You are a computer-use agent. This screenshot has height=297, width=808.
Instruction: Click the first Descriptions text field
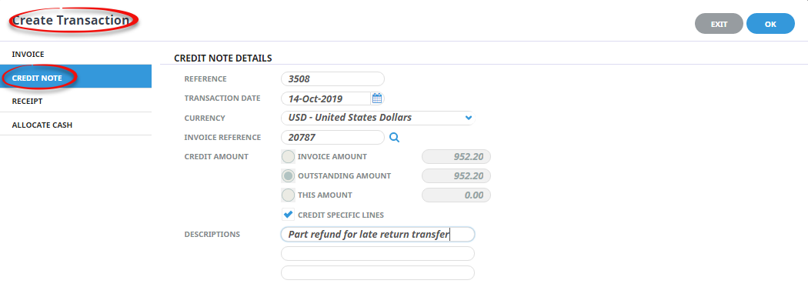(378, 234)
